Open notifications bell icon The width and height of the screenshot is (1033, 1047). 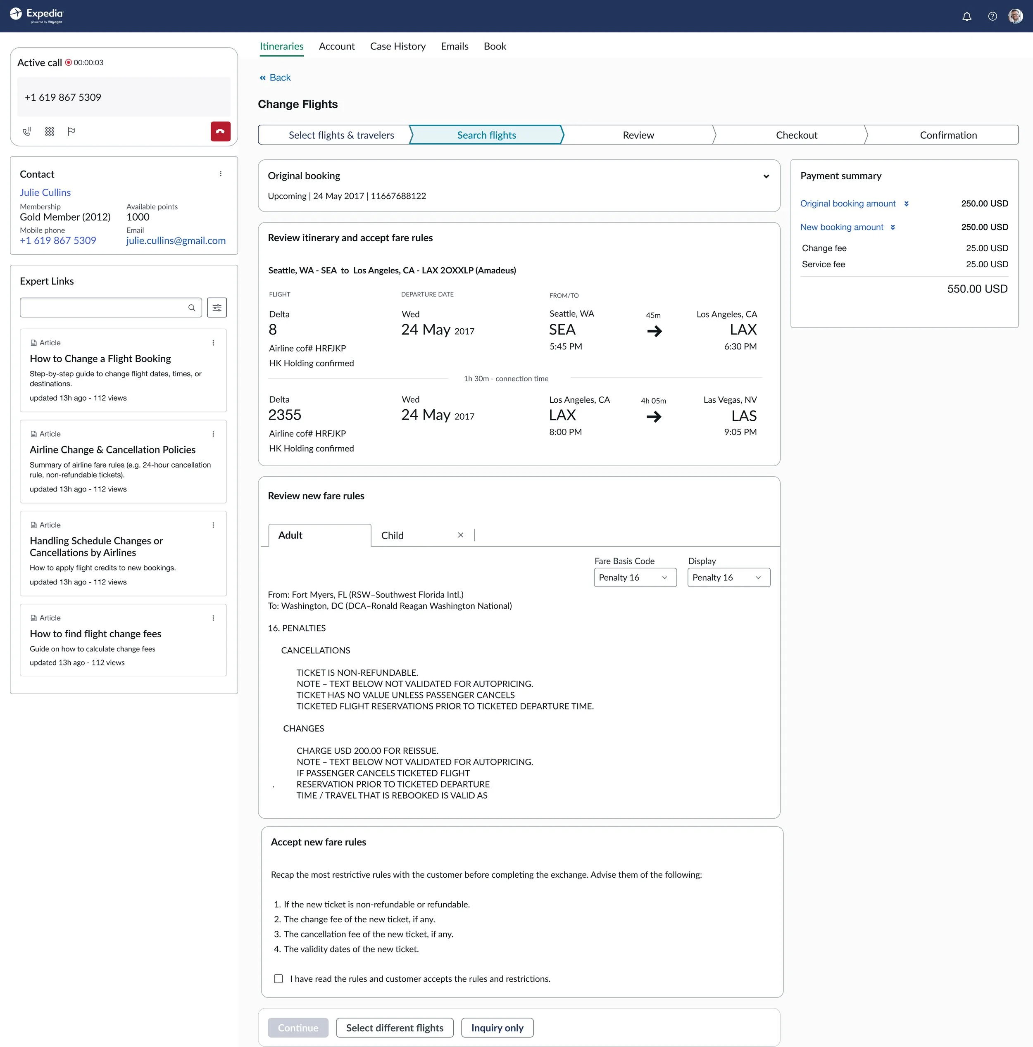click(966, 16)
